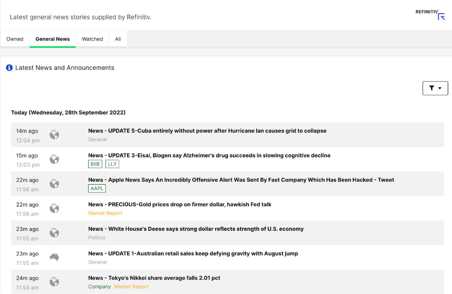This screenshot has height=294, width=452.
Task: Open Tokyo's Nikkei share average headline
Action: [x=154, y=278]
